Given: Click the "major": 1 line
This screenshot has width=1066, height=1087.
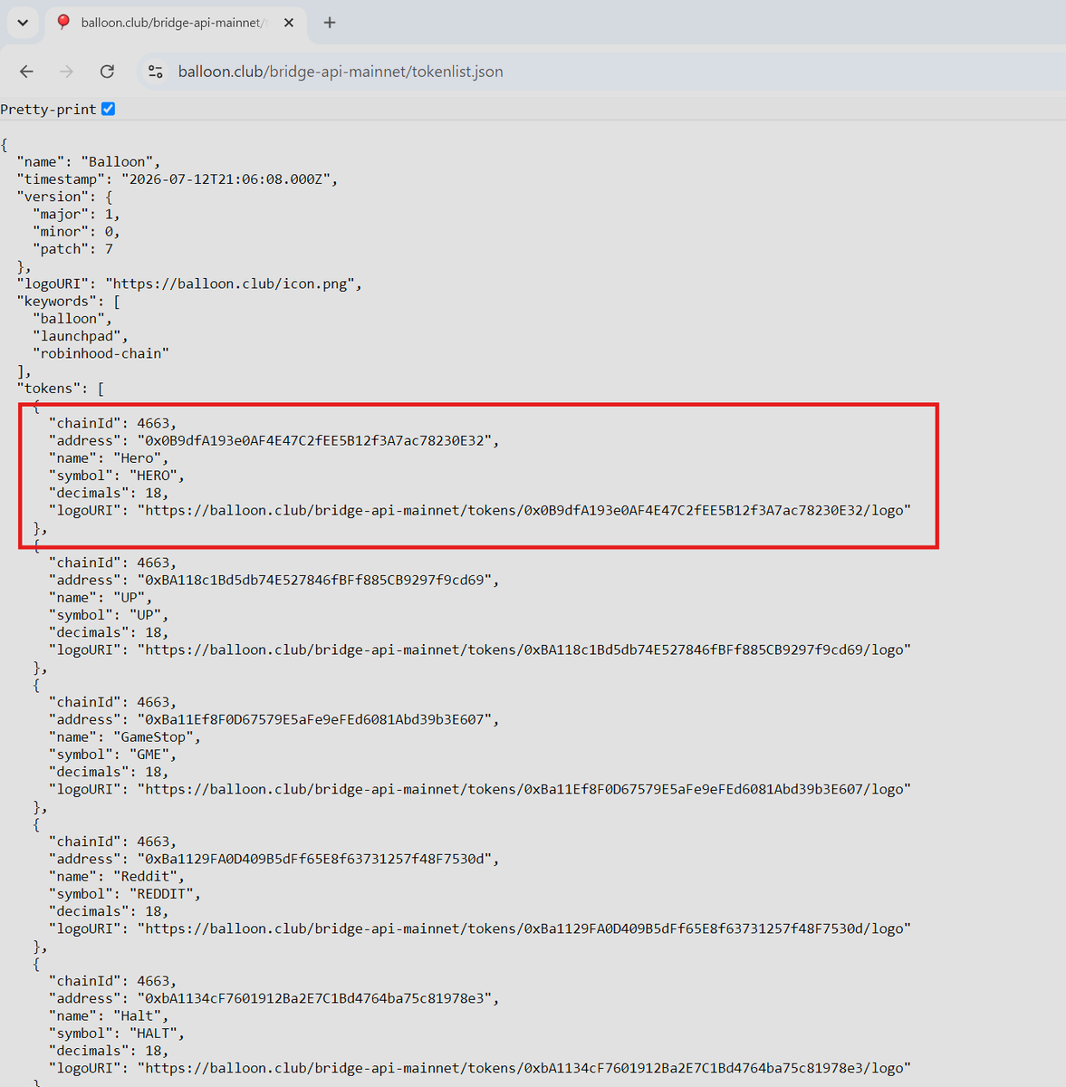Looking at the screenshot, I should (x=76, y=215).
